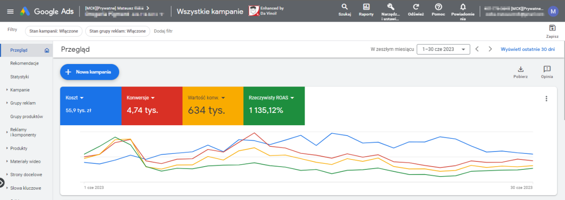Select Statystyki in the sidebar
Screen dimensions: 565x200
point(20,76)
